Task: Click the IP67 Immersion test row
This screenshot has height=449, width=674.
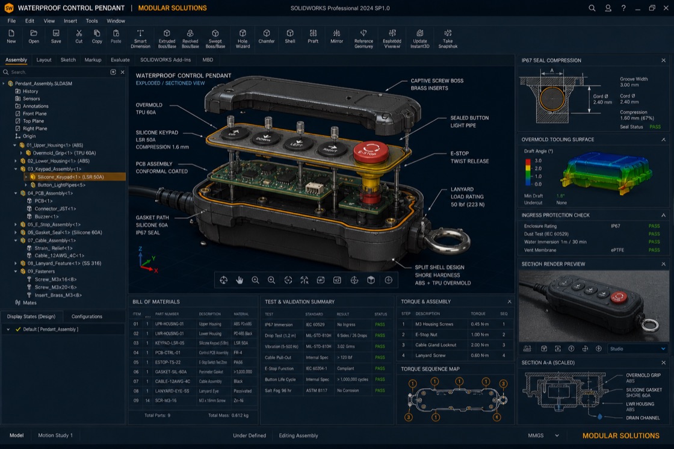Action: click(326, 324)
